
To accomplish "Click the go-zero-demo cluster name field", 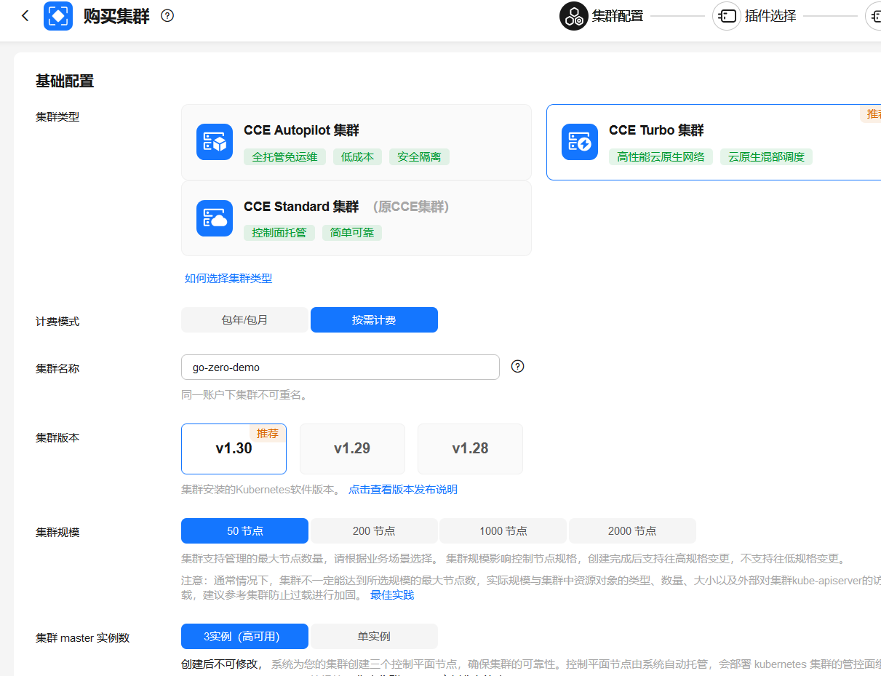I will [340, 367].
